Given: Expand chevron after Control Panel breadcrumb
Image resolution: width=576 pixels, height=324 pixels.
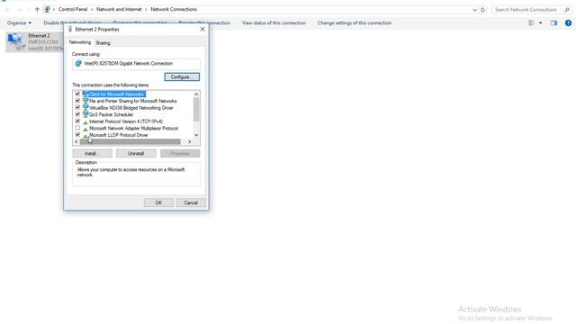Looking at the screenshot, I should (x=92, y=10).
